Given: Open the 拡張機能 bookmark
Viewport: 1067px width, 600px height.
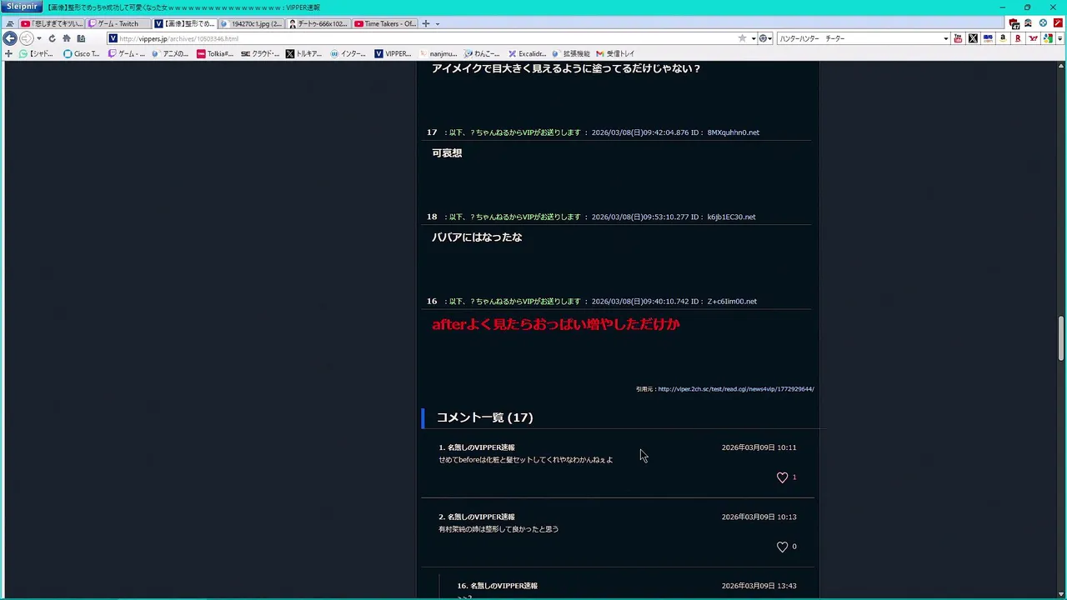Looking at the screenshot, I should [x=571, y=53].
